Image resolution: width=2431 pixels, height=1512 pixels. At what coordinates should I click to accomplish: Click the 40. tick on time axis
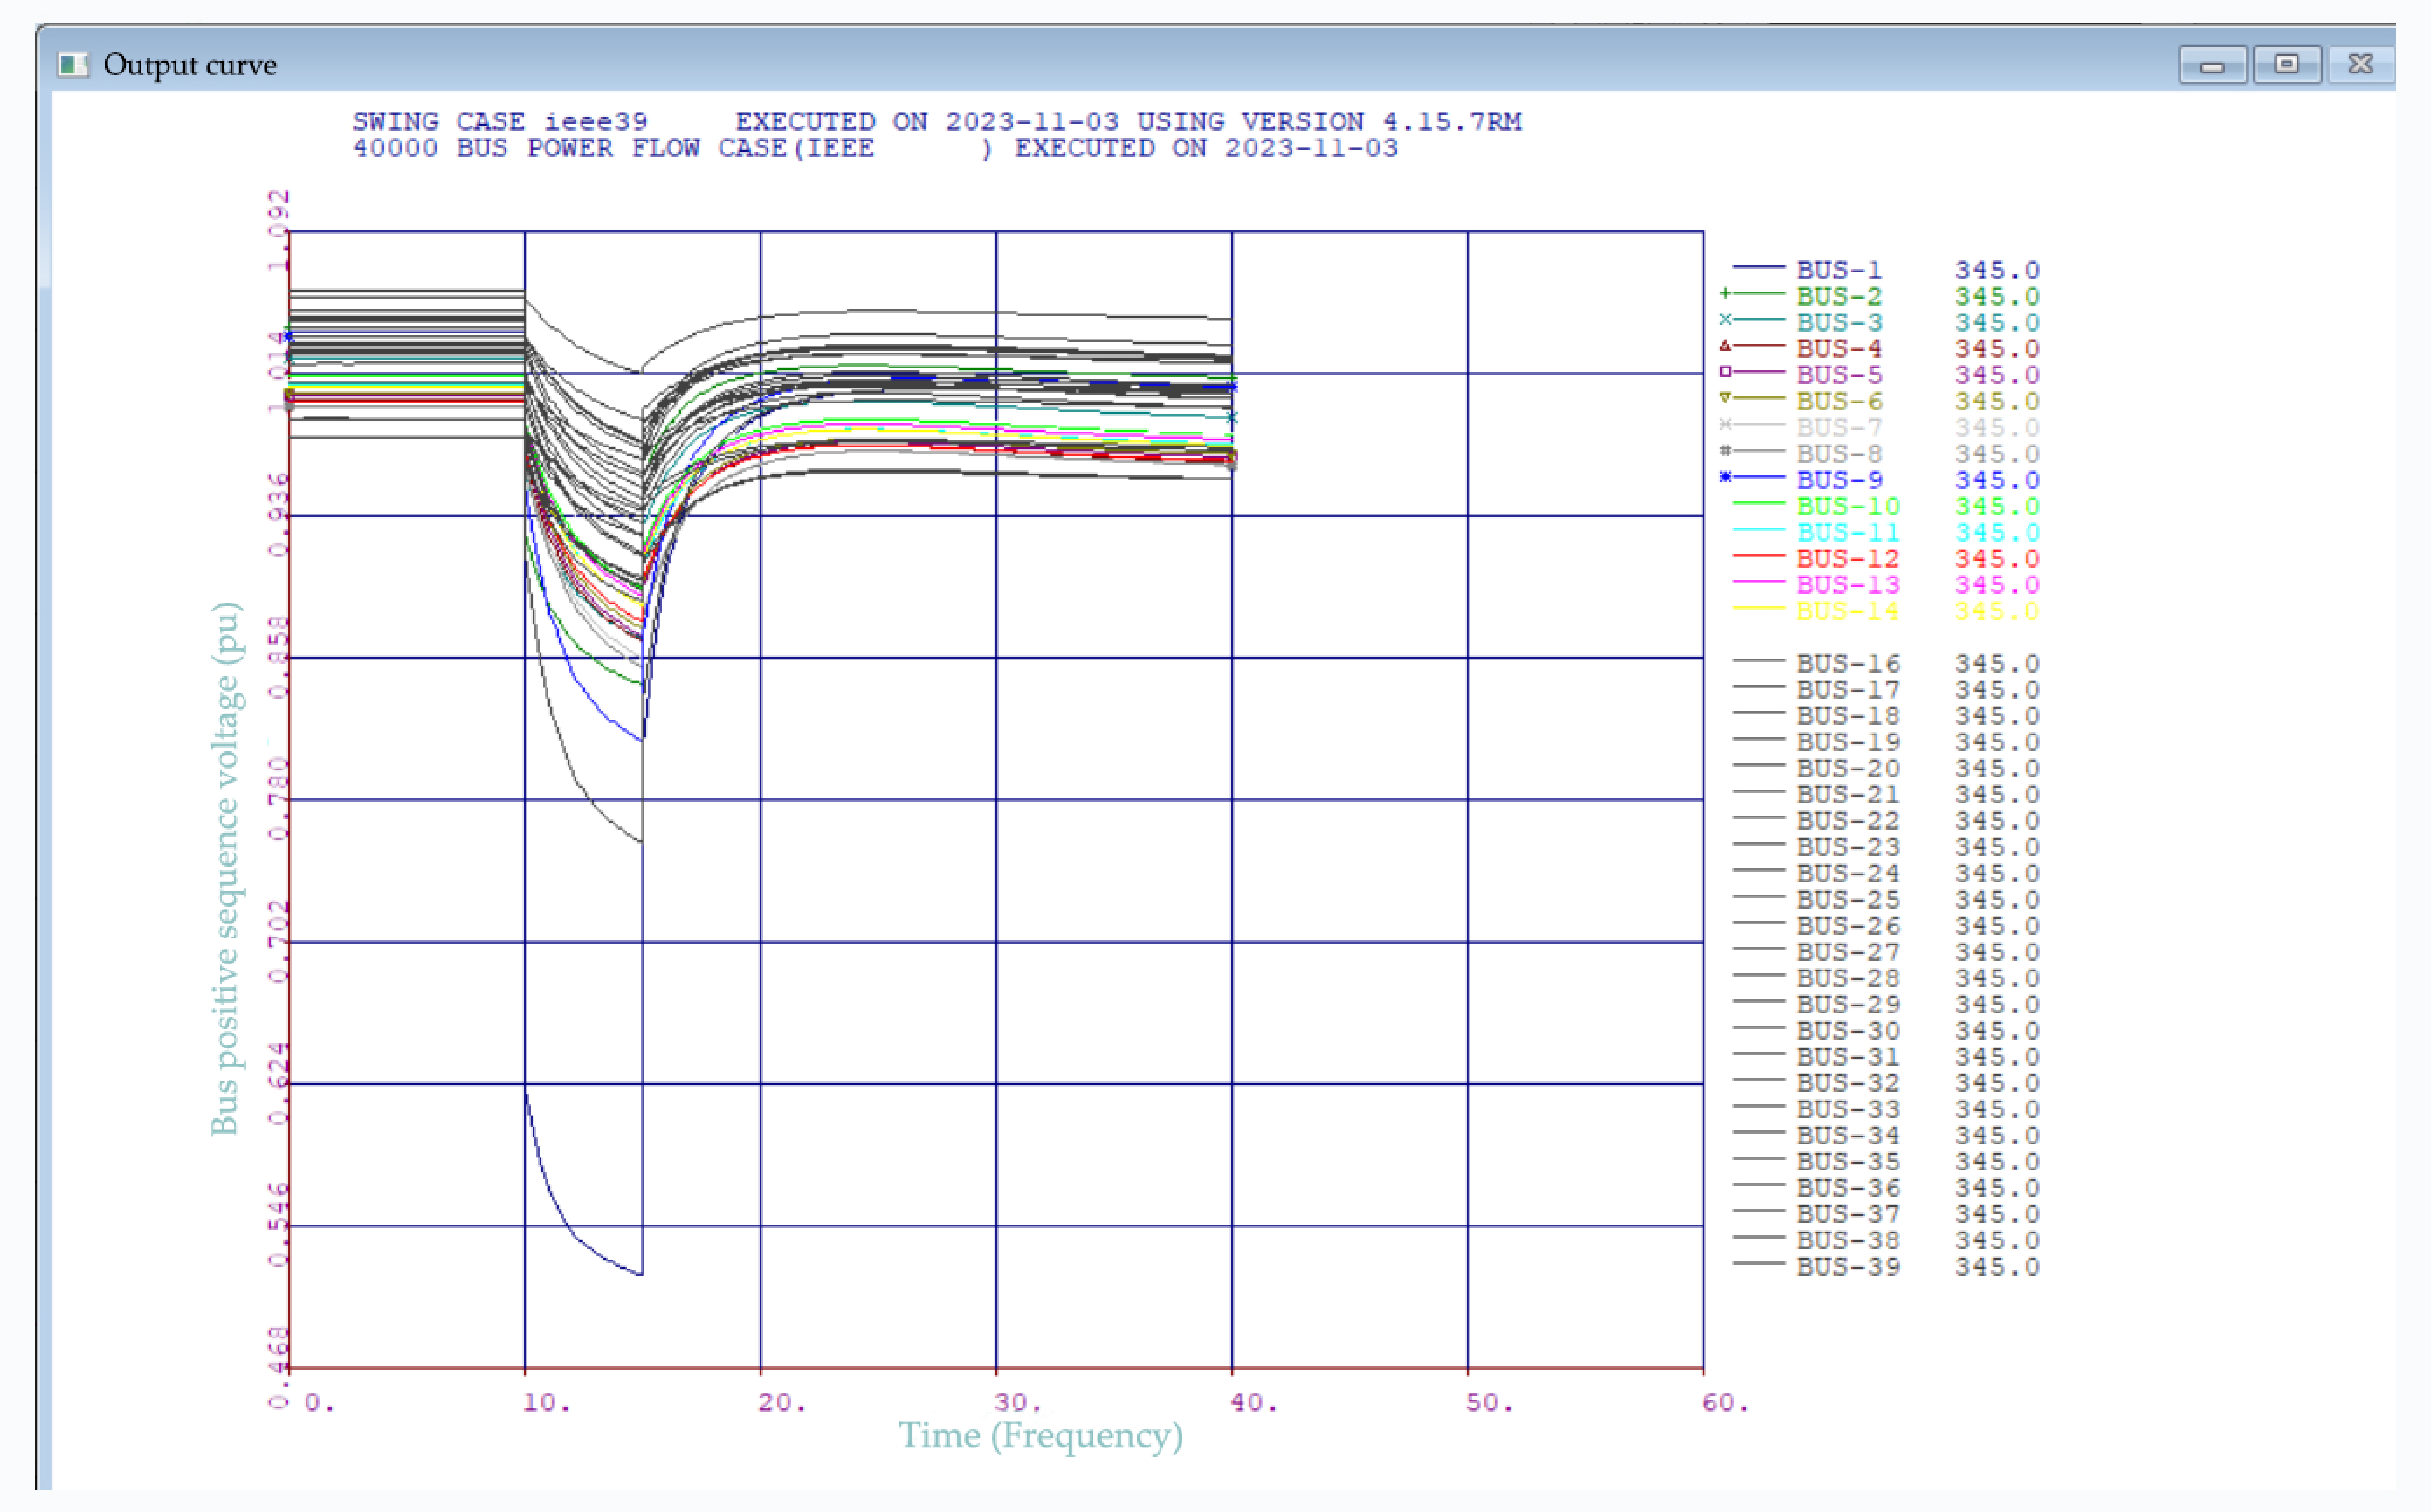[x=1254, y=1402]
